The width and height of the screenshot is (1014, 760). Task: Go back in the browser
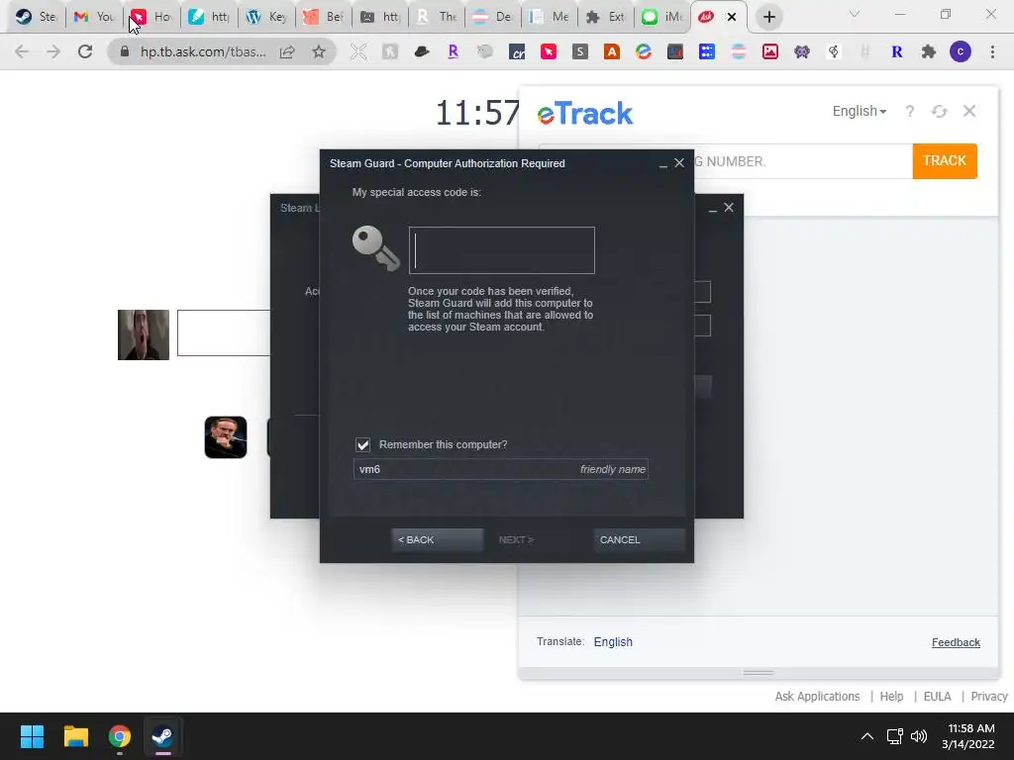(22, 51)
